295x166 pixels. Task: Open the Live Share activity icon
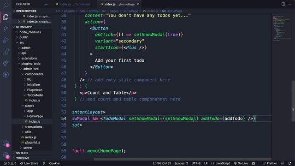tap(6, 63)
